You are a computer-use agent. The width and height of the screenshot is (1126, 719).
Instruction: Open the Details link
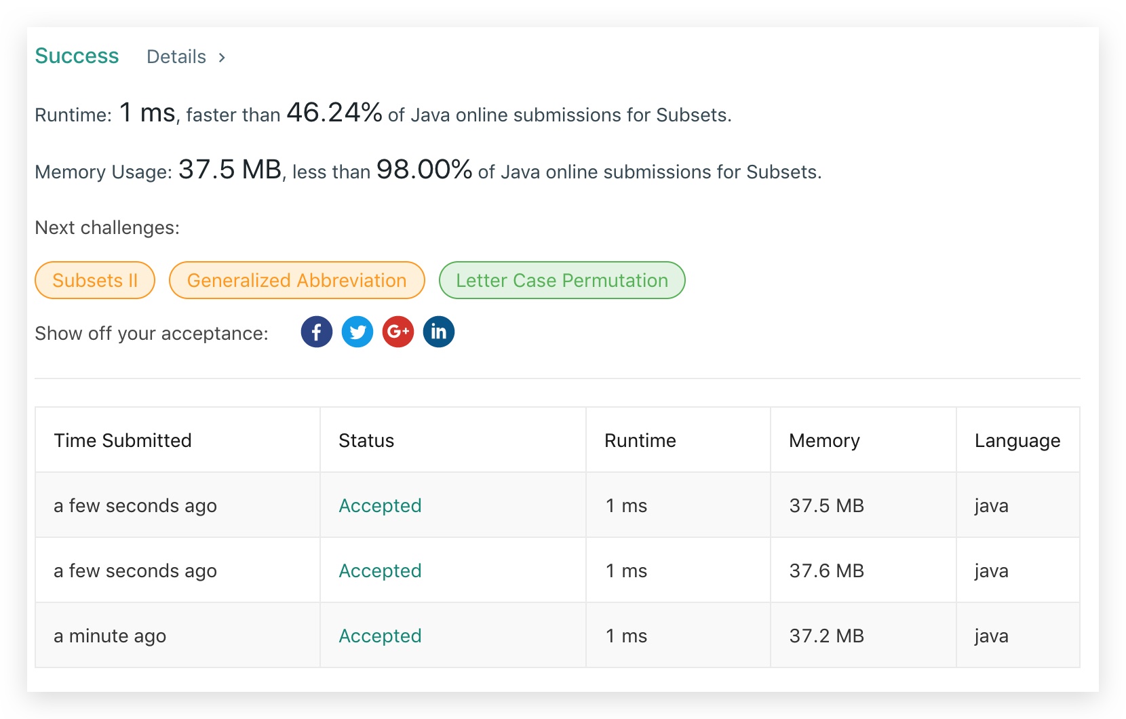[x=176, y=57]
